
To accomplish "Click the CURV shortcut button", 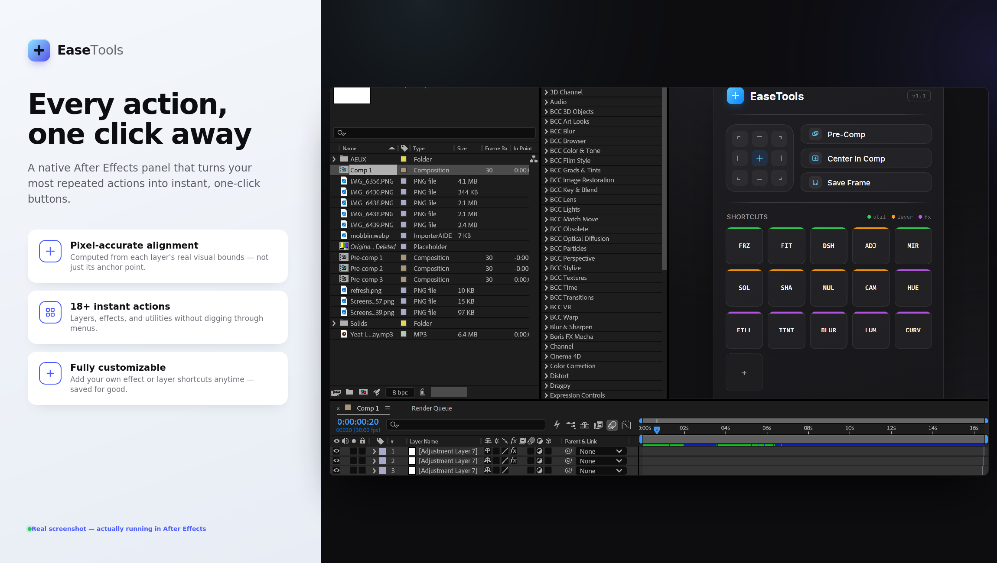I will [x=913, y=330].
